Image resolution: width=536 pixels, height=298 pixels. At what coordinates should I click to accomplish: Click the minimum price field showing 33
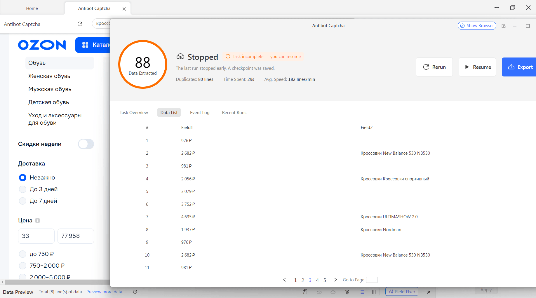coord(36,236)
